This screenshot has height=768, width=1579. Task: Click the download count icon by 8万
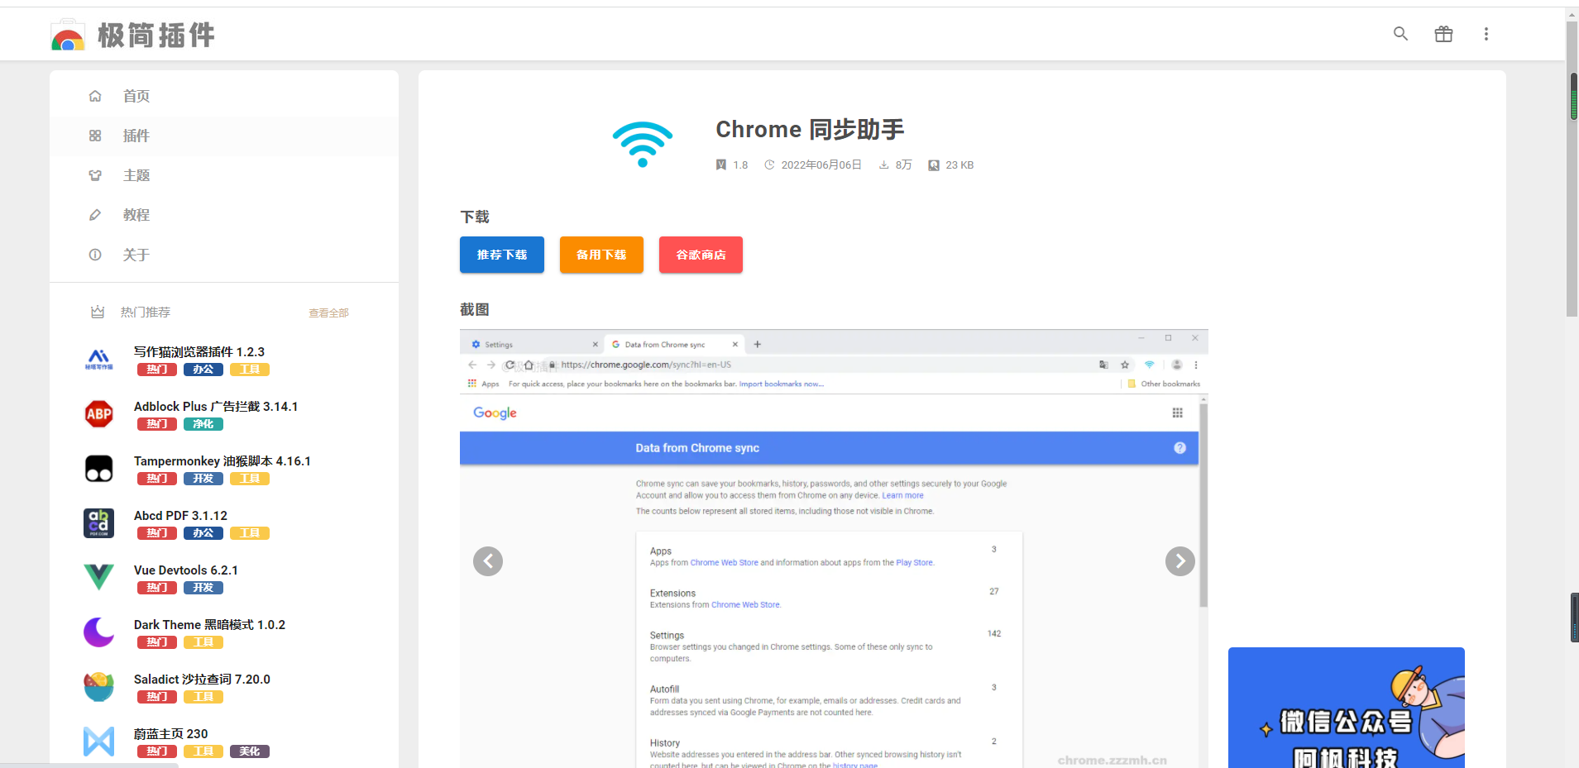[x=884, y=165]
